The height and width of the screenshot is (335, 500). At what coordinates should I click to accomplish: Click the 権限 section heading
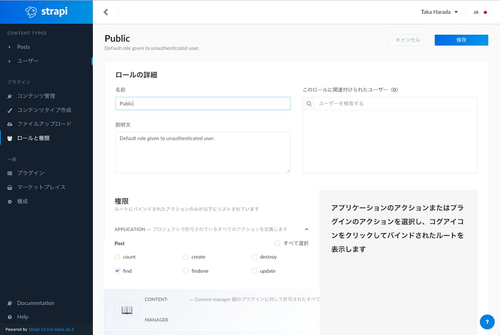click(122, 201)
